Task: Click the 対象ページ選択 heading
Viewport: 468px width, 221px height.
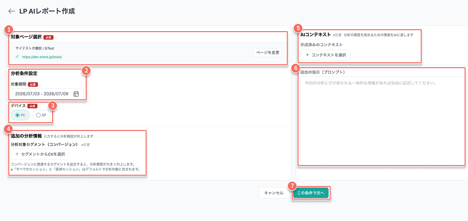Action: point(26,37)
